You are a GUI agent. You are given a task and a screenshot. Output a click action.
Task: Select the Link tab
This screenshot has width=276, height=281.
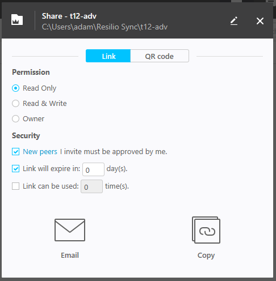pos(108,56)
